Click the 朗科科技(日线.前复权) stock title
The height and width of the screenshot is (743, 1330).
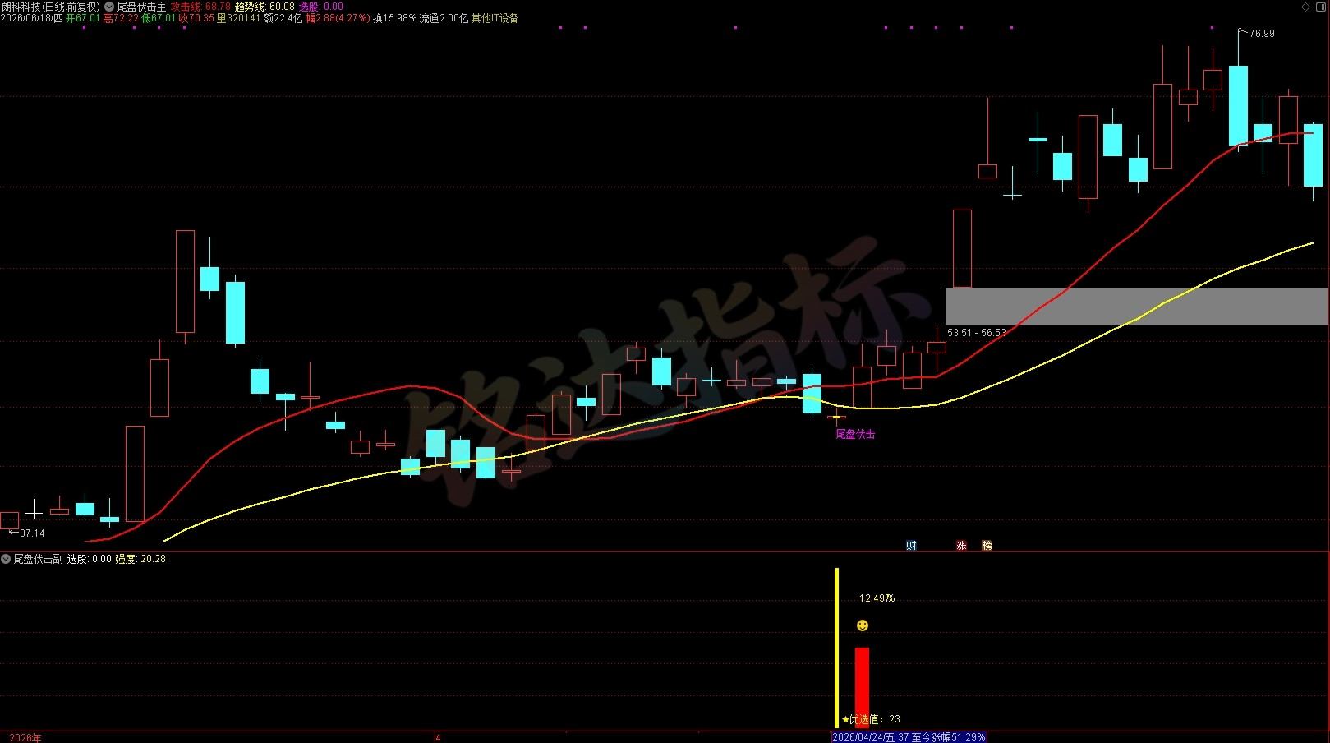coord(51,7)
